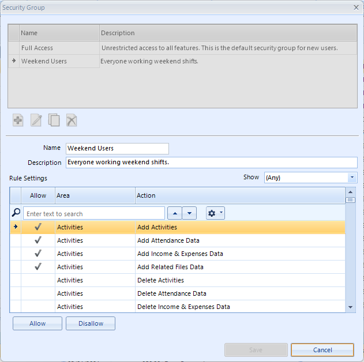This screenshot has height=362, width=364.
Task: Click Activities area cell of Add Attendance Data row
Action: click(95, 240)
